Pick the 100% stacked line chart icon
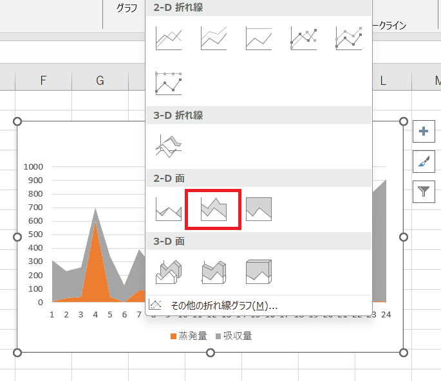This screenshot has height=381, width=441. [x=258, y=39]
